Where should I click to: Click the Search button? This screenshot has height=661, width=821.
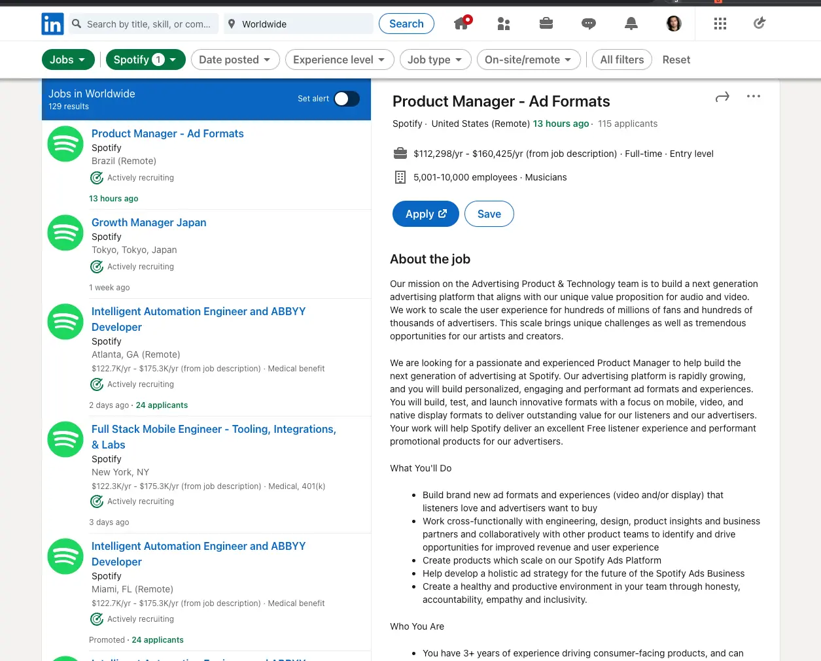point(406,24)
